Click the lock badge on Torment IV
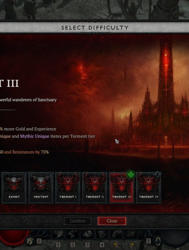Screen dimensions: 189x250 pyautogui.click(x=157, y=174)
